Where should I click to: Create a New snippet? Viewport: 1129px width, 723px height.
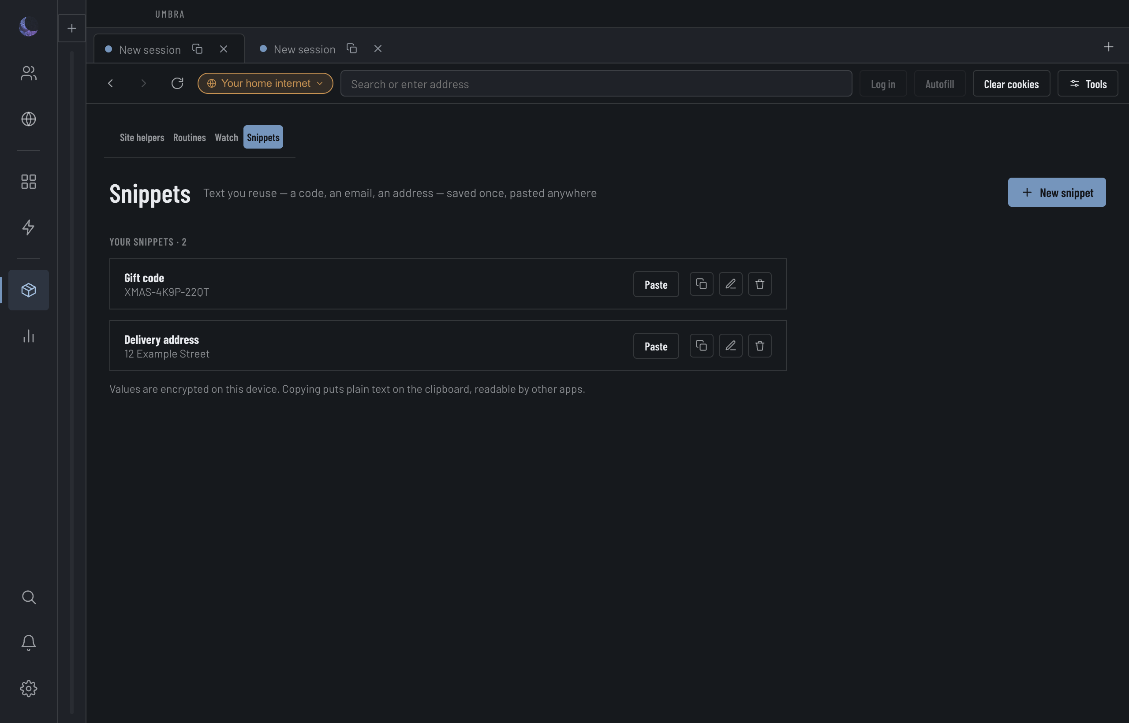(x=1057, y=193)
